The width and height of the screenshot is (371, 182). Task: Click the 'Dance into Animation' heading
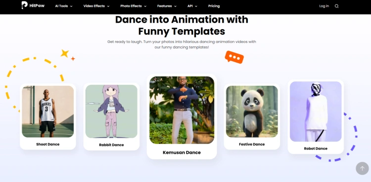[182, 25]
